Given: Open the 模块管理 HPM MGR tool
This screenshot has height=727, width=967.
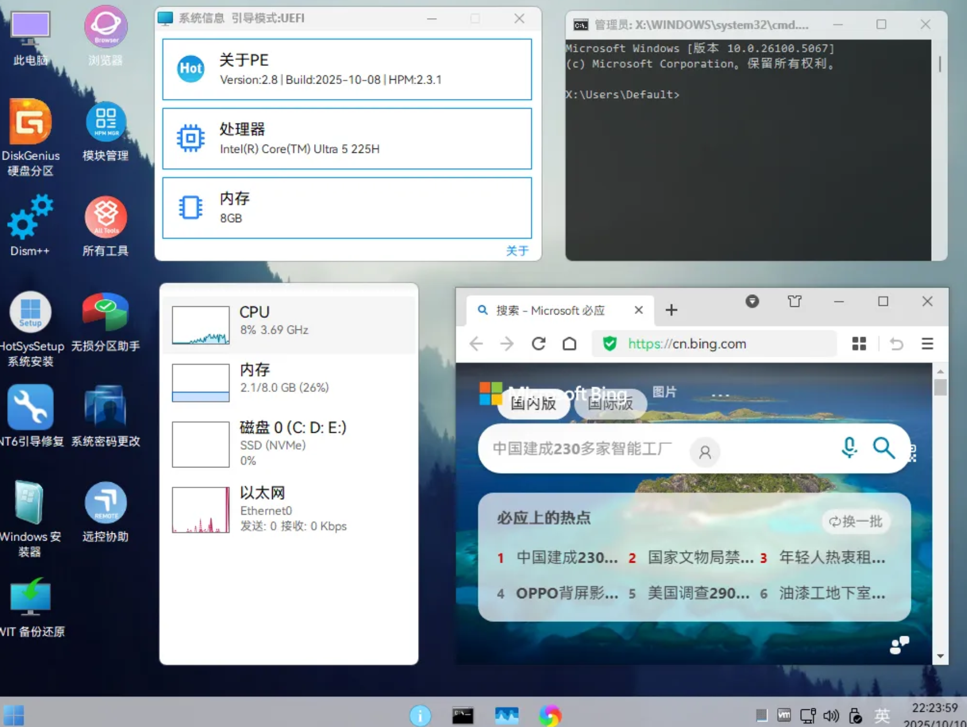Looking at the screenshot, I should [x=105, y=122].
